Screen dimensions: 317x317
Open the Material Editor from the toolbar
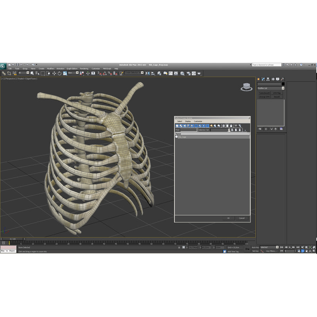tap(182, 73)
